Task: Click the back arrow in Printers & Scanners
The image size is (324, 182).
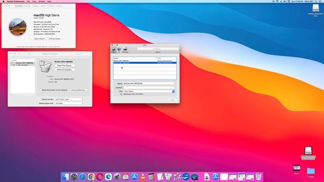Action: coord(19,54)
